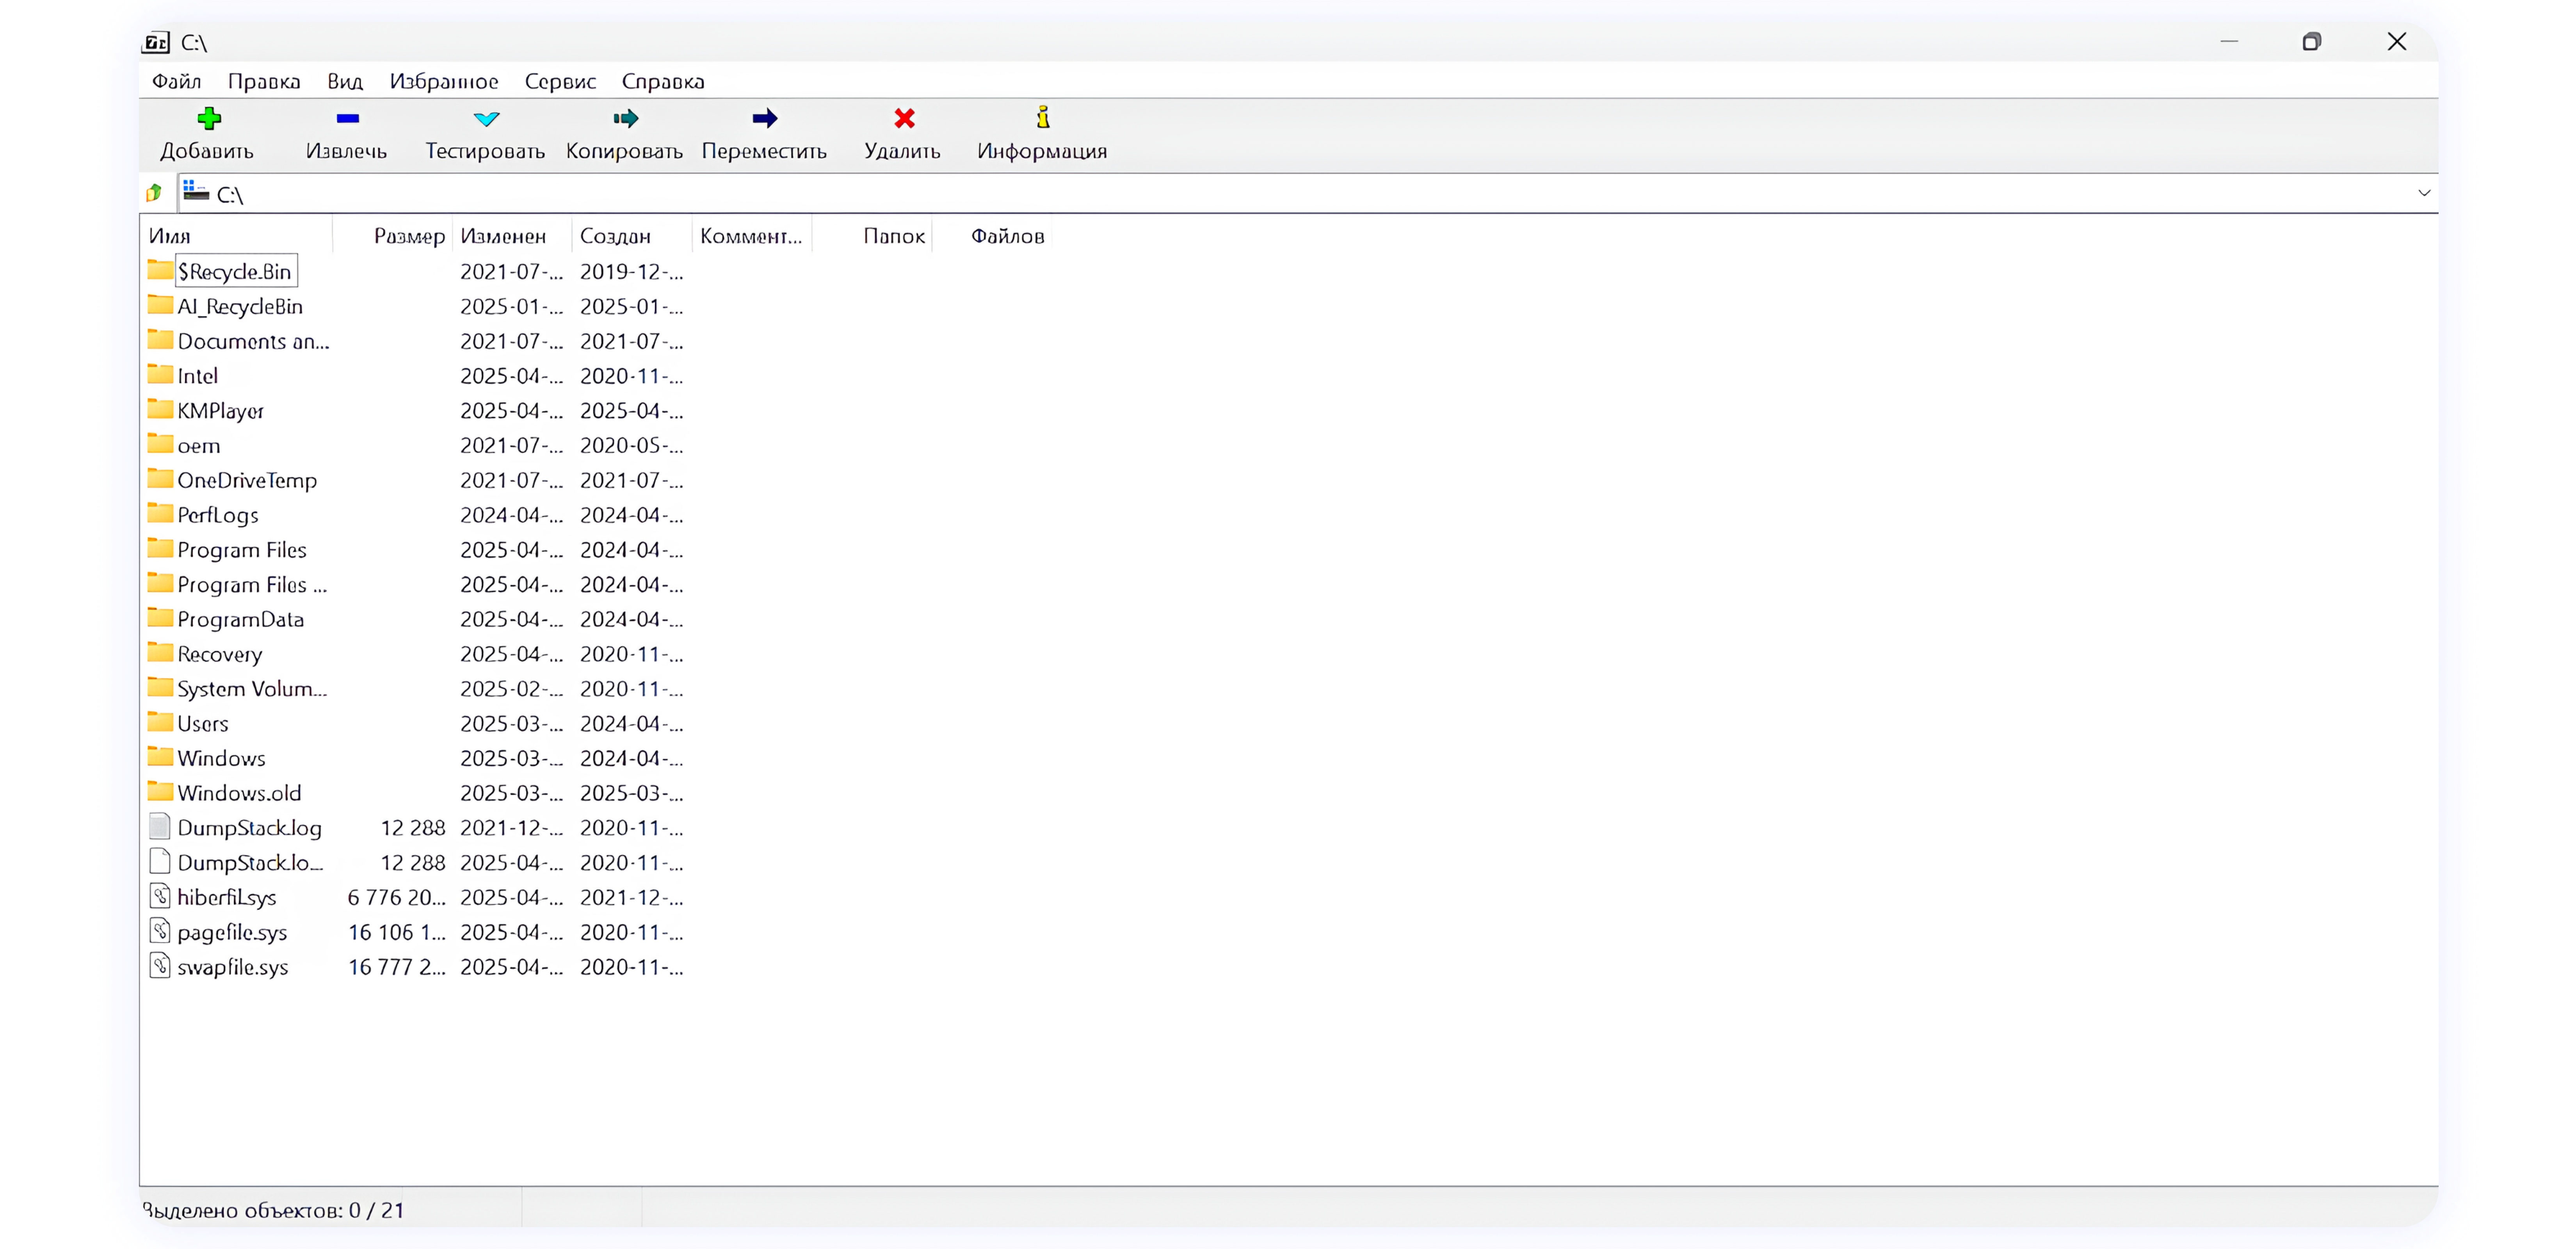The height and width of the screenshot is (1249, 2576).
Task: Click the up-one-level folder icon
Action: 155,192
